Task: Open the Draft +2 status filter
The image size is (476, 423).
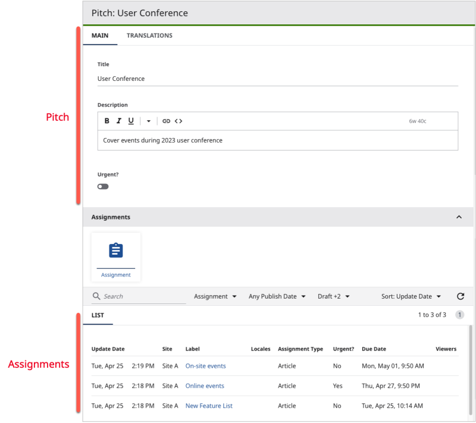Action: 333,296
